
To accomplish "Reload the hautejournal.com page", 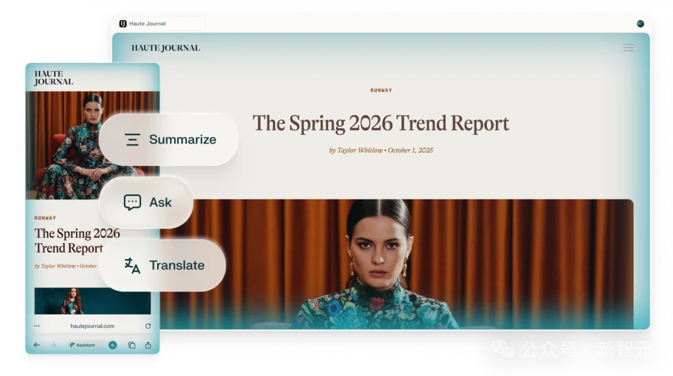I will [x=148, y=326].
